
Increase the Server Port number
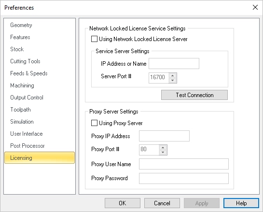[173, 75]
